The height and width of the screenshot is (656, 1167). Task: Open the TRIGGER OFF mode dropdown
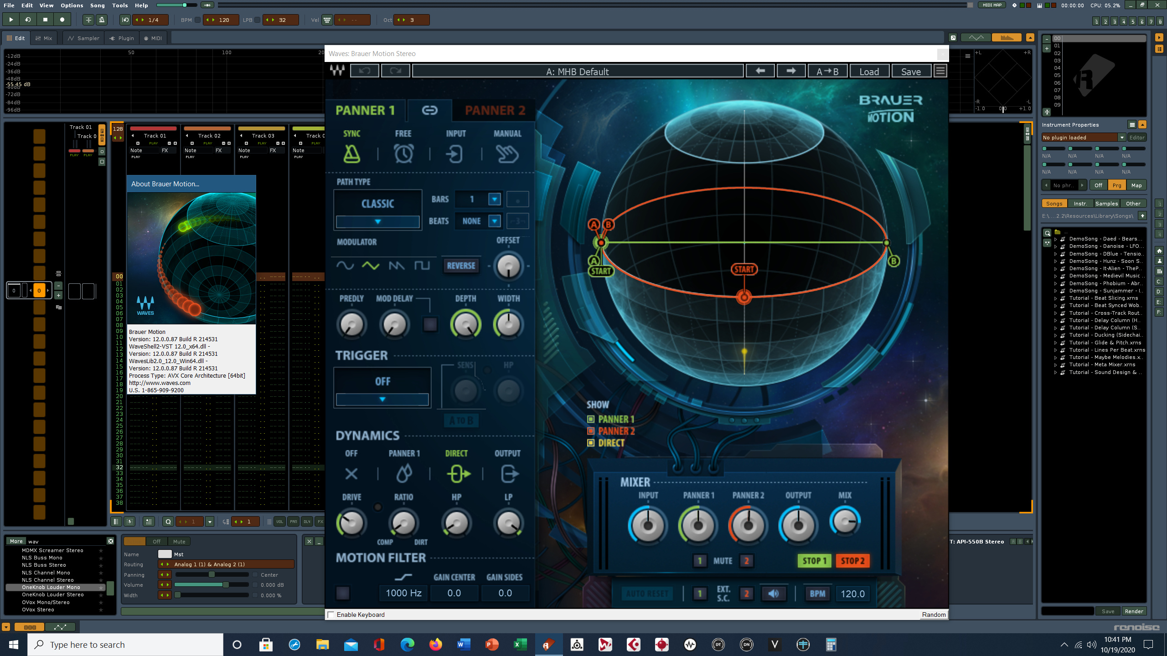382,399
